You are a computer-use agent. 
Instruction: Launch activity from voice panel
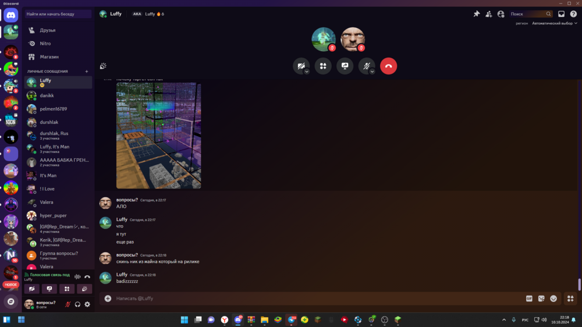[x=67, y=289]
